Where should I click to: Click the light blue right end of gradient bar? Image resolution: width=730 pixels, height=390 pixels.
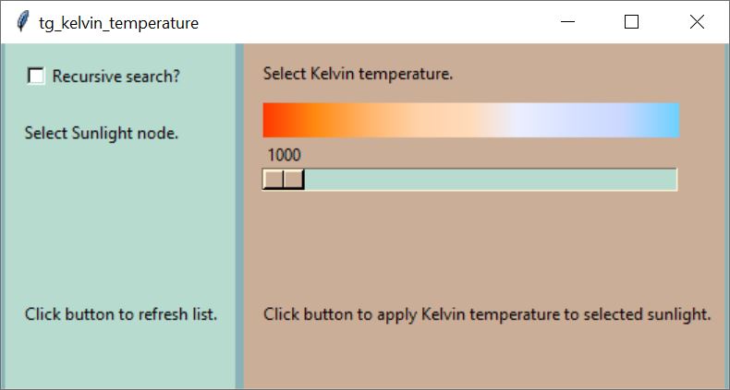tap(665, 120)
